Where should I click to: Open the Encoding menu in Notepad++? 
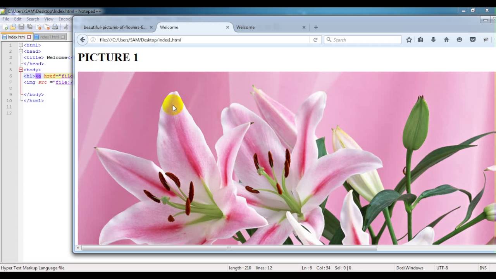point(65,19)
